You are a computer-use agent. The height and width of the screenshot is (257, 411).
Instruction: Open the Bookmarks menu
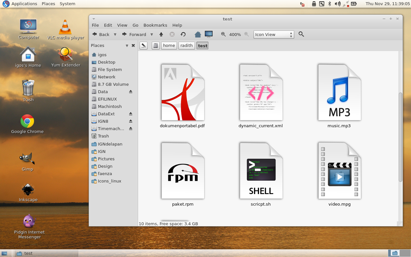[155, 25]
